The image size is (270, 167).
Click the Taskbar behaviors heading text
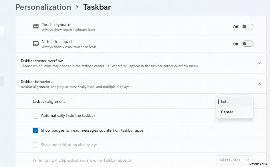pos(36,82)
